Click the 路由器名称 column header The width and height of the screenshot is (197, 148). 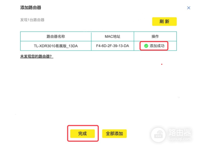coord(56,36)
